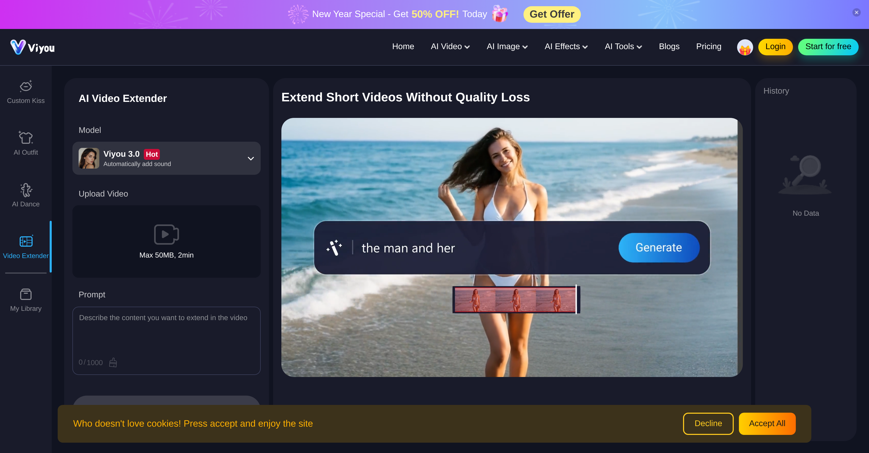This screenshot has width=869, height=453.
Task: Go to the Home menu item
Action: (x=403, y=47)
